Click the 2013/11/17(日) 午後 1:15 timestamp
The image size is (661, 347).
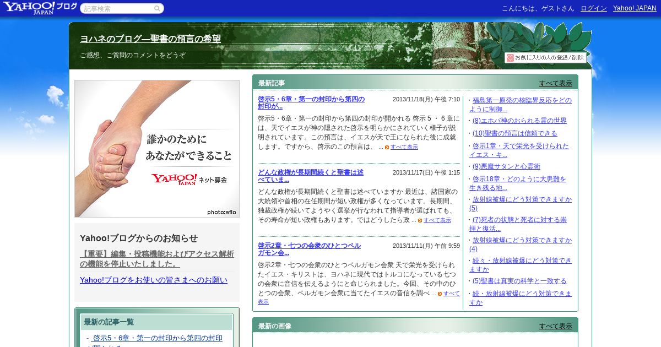click(x=426, y=173)
